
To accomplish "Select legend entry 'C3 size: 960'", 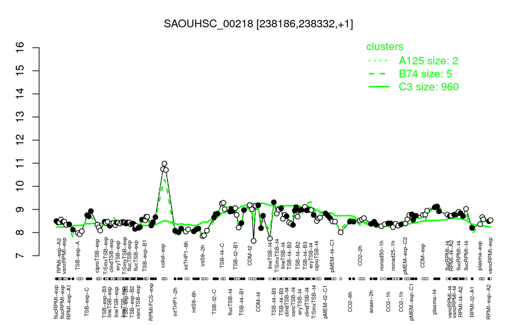I will [x=429, y=86].
